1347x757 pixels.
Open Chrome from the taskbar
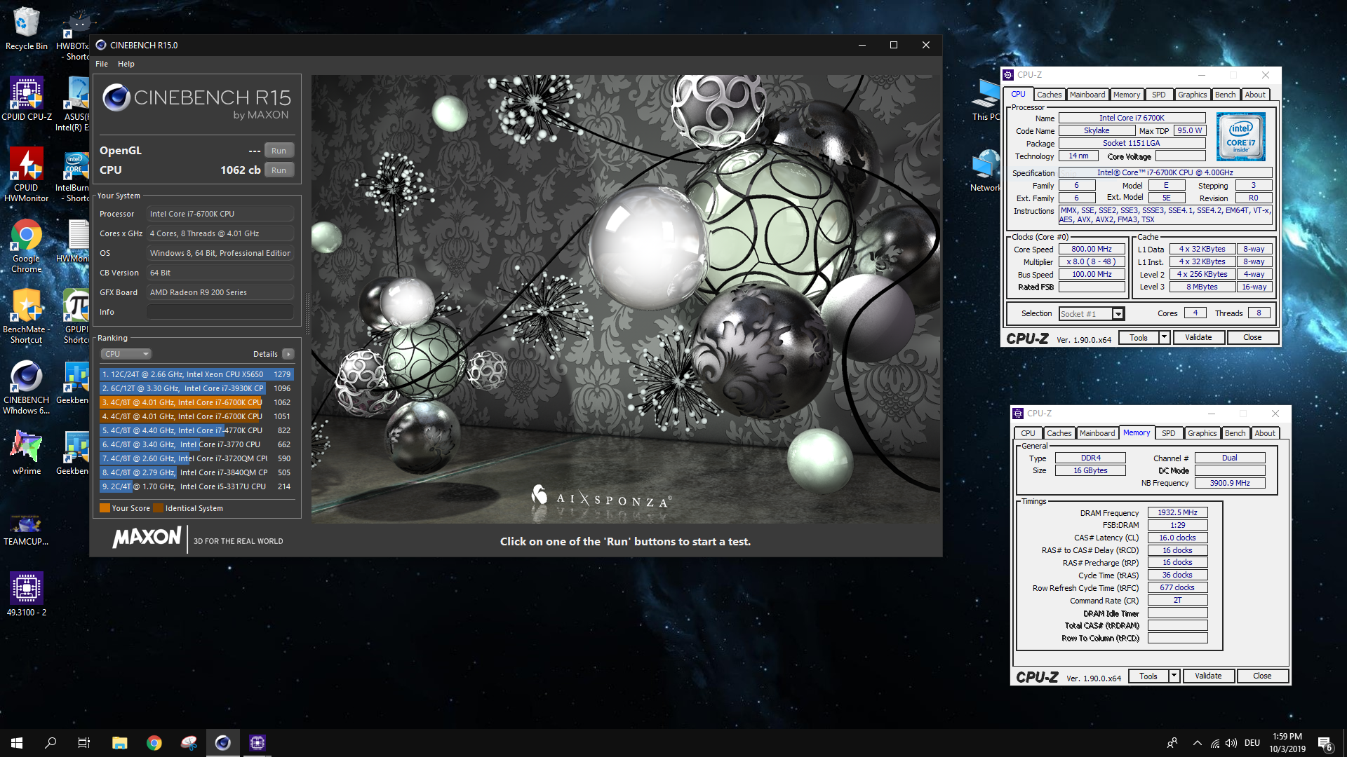154,743
